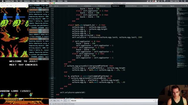Open the Tools menu
The height and width of the screenshot is (105, 188).
click(x=48, y=1)
